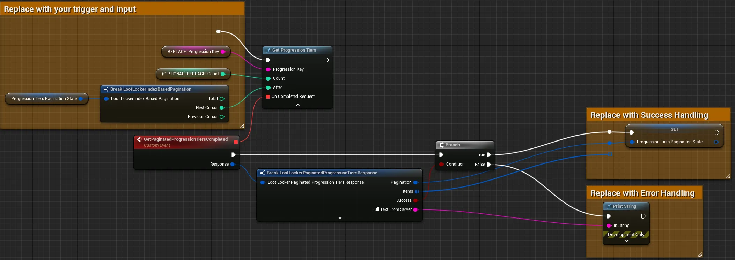Grab the resize handle of Success Handling comment

pyautogui.click(x=728, y=177)
